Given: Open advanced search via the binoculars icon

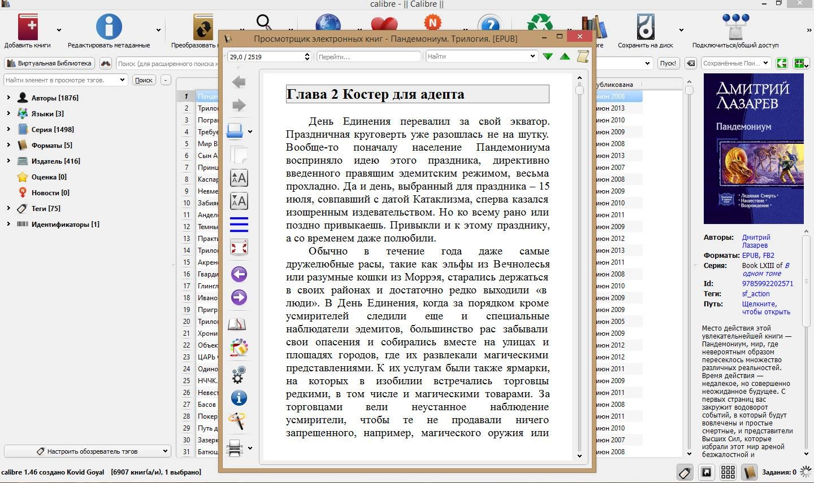Looking at the screenshot, I should coord(106,63).
